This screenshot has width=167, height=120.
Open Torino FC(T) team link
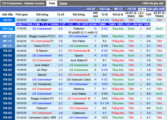point(42,46)
